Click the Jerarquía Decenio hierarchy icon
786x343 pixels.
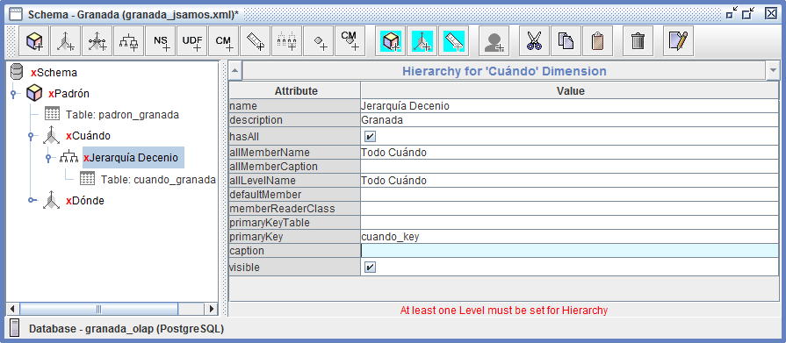coord(69,158)
